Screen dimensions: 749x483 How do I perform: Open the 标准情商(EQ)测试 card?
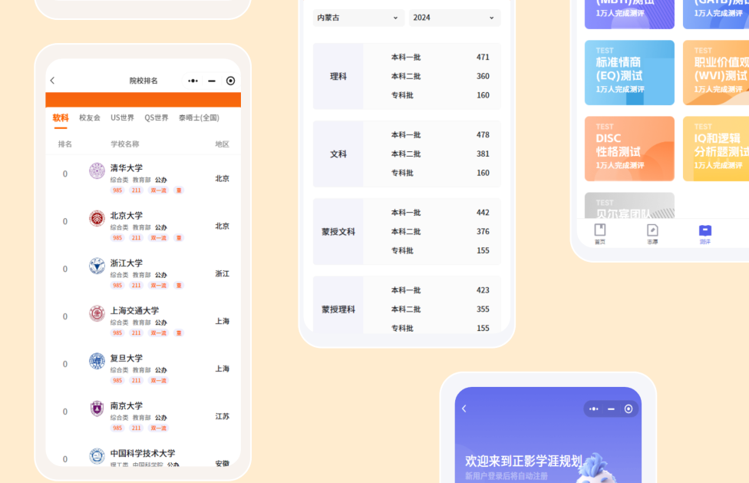coord(629,73)
